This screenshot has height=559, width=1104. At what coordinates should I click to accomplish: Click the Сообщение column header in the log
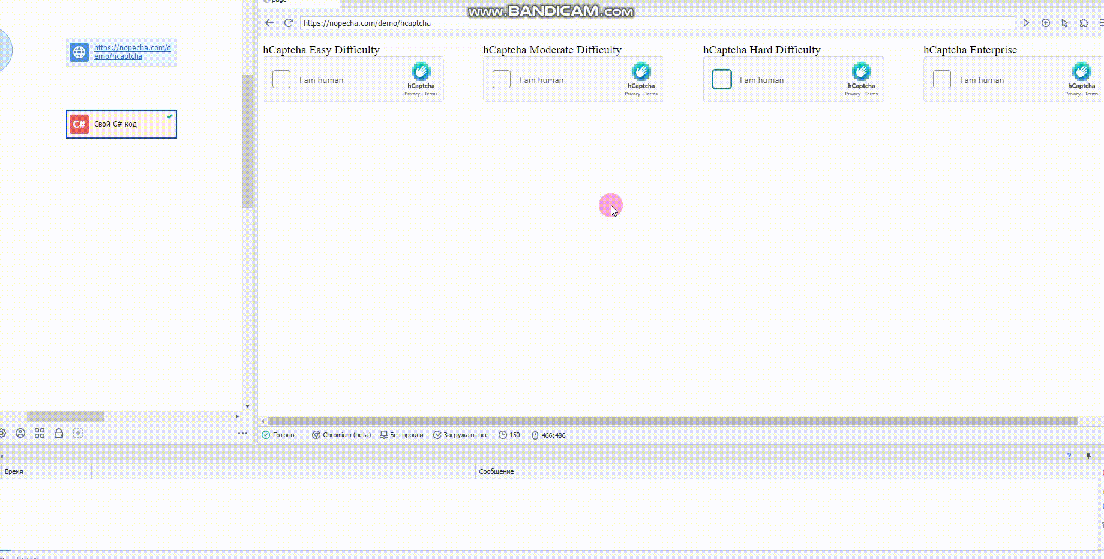click(787, 471)
